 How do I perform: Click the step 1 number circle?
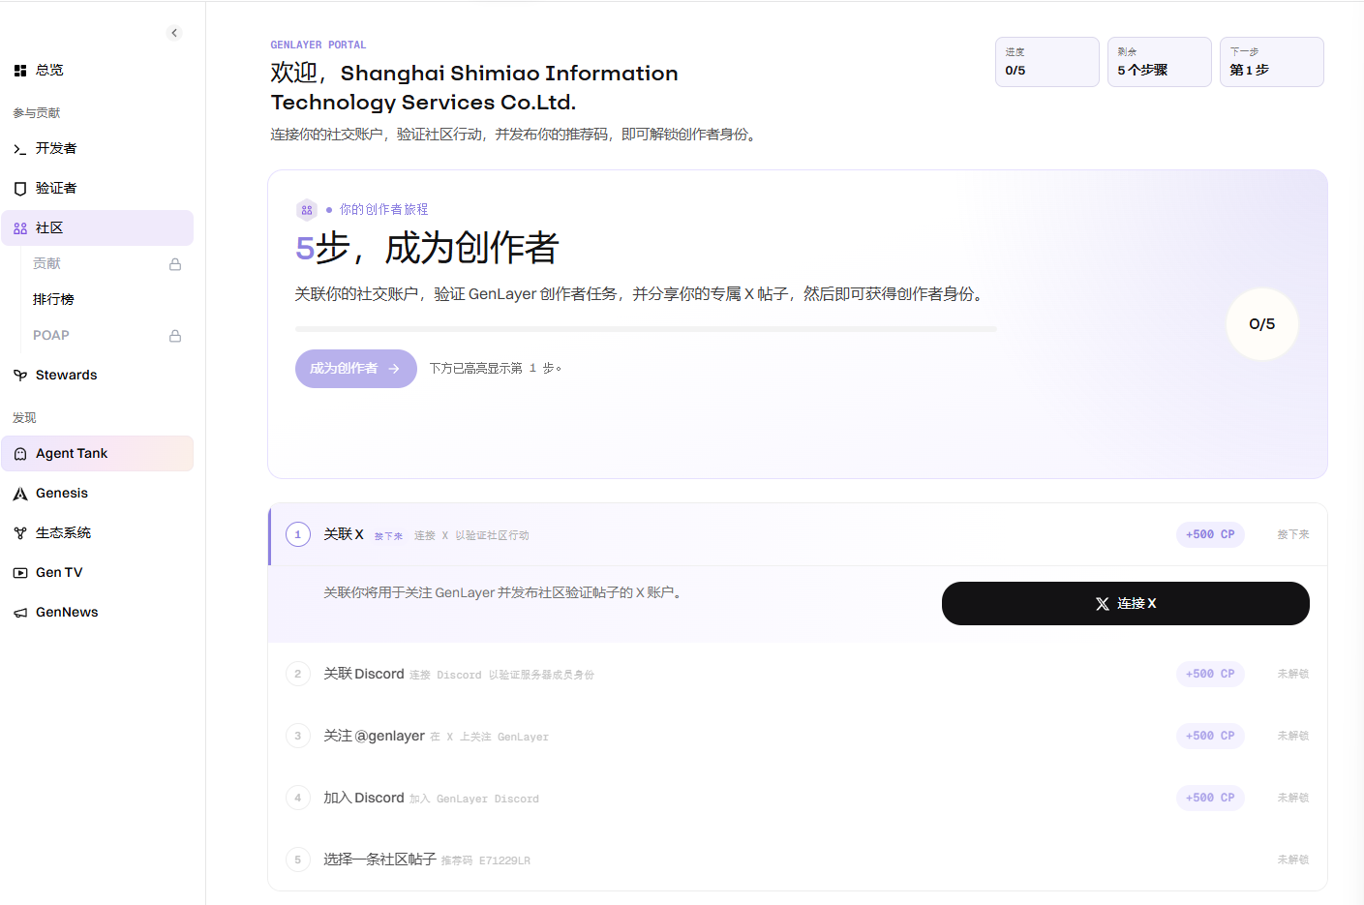(298, 534)
